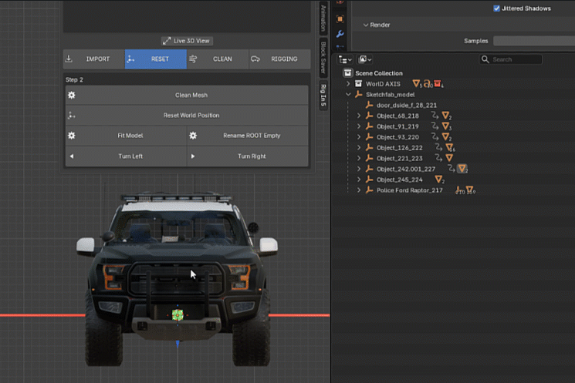
Task: Expand Object_242.001_227 in the outliner
Action: [359, 169]
